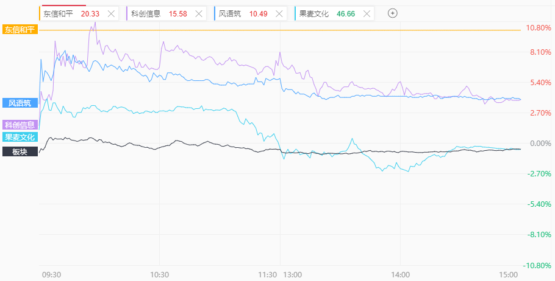Viewport: 555px width, 281px height.
Task: Open the 风语筑 stock tab
Action: 231,13
